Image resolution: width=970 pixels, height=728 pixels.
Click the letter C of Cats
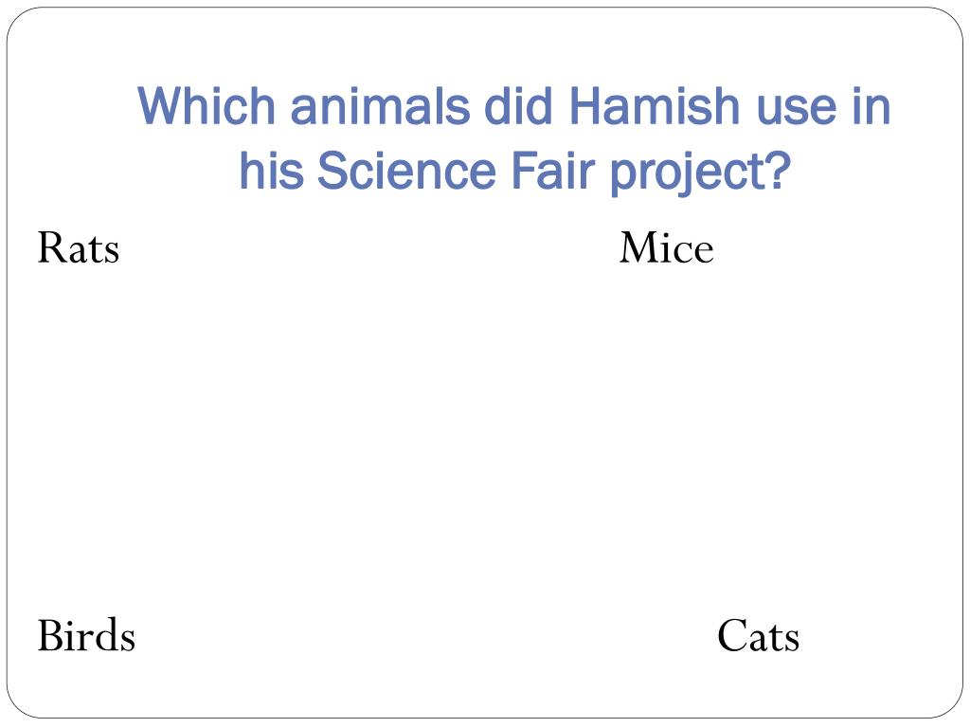tap(732, 636)
